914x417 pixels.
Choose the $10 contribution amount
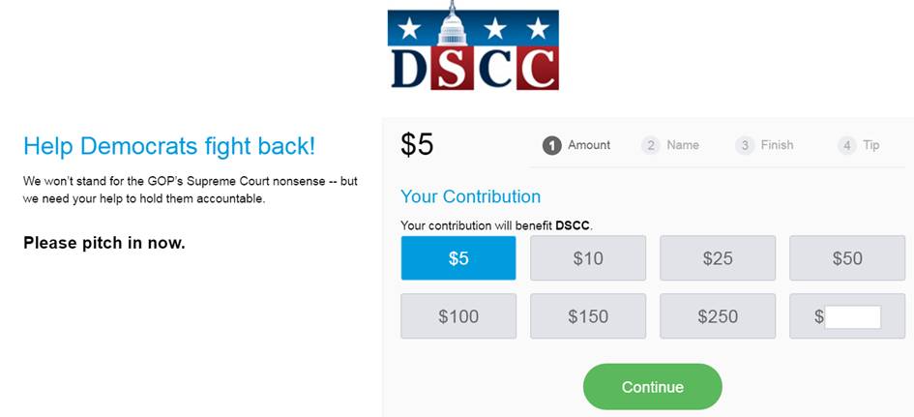coord(588,257)
